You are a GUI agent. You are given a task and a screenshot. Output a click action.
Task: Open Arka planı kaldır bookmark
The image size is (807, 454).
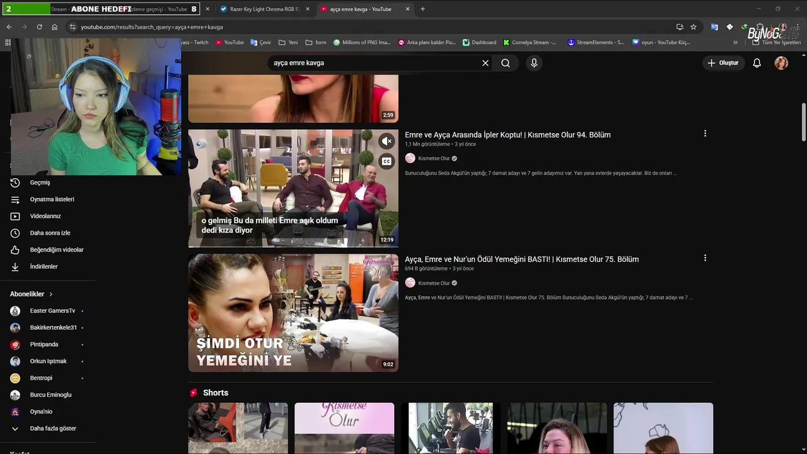point(427,42)
